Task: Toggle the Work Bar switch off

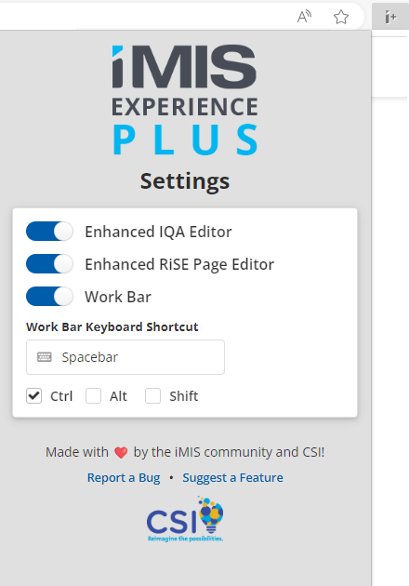Action: 49,297
